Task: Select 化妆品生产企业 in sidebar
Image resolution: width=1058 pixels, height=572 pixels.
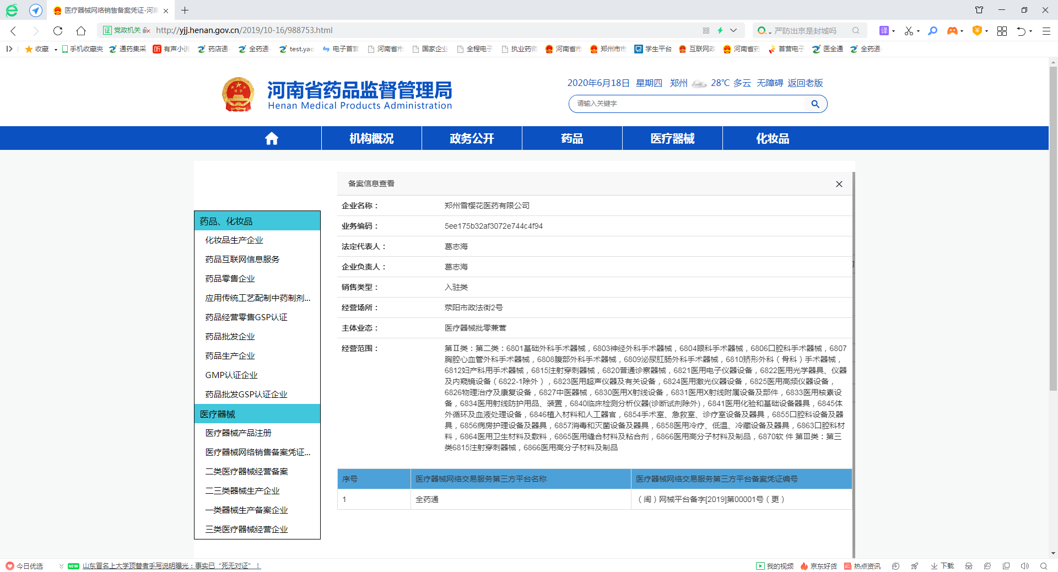Action: click(x=234, y=240)
